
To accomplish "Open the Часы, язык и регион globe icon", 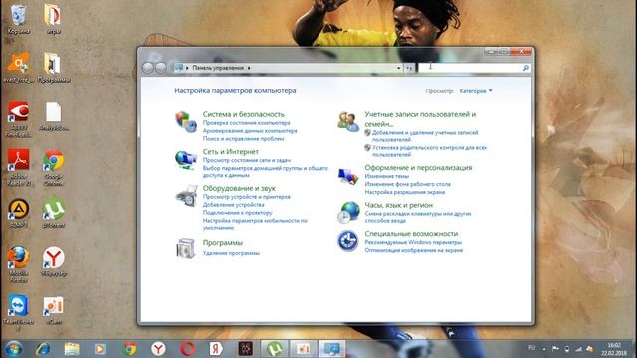I will point(348,212).
